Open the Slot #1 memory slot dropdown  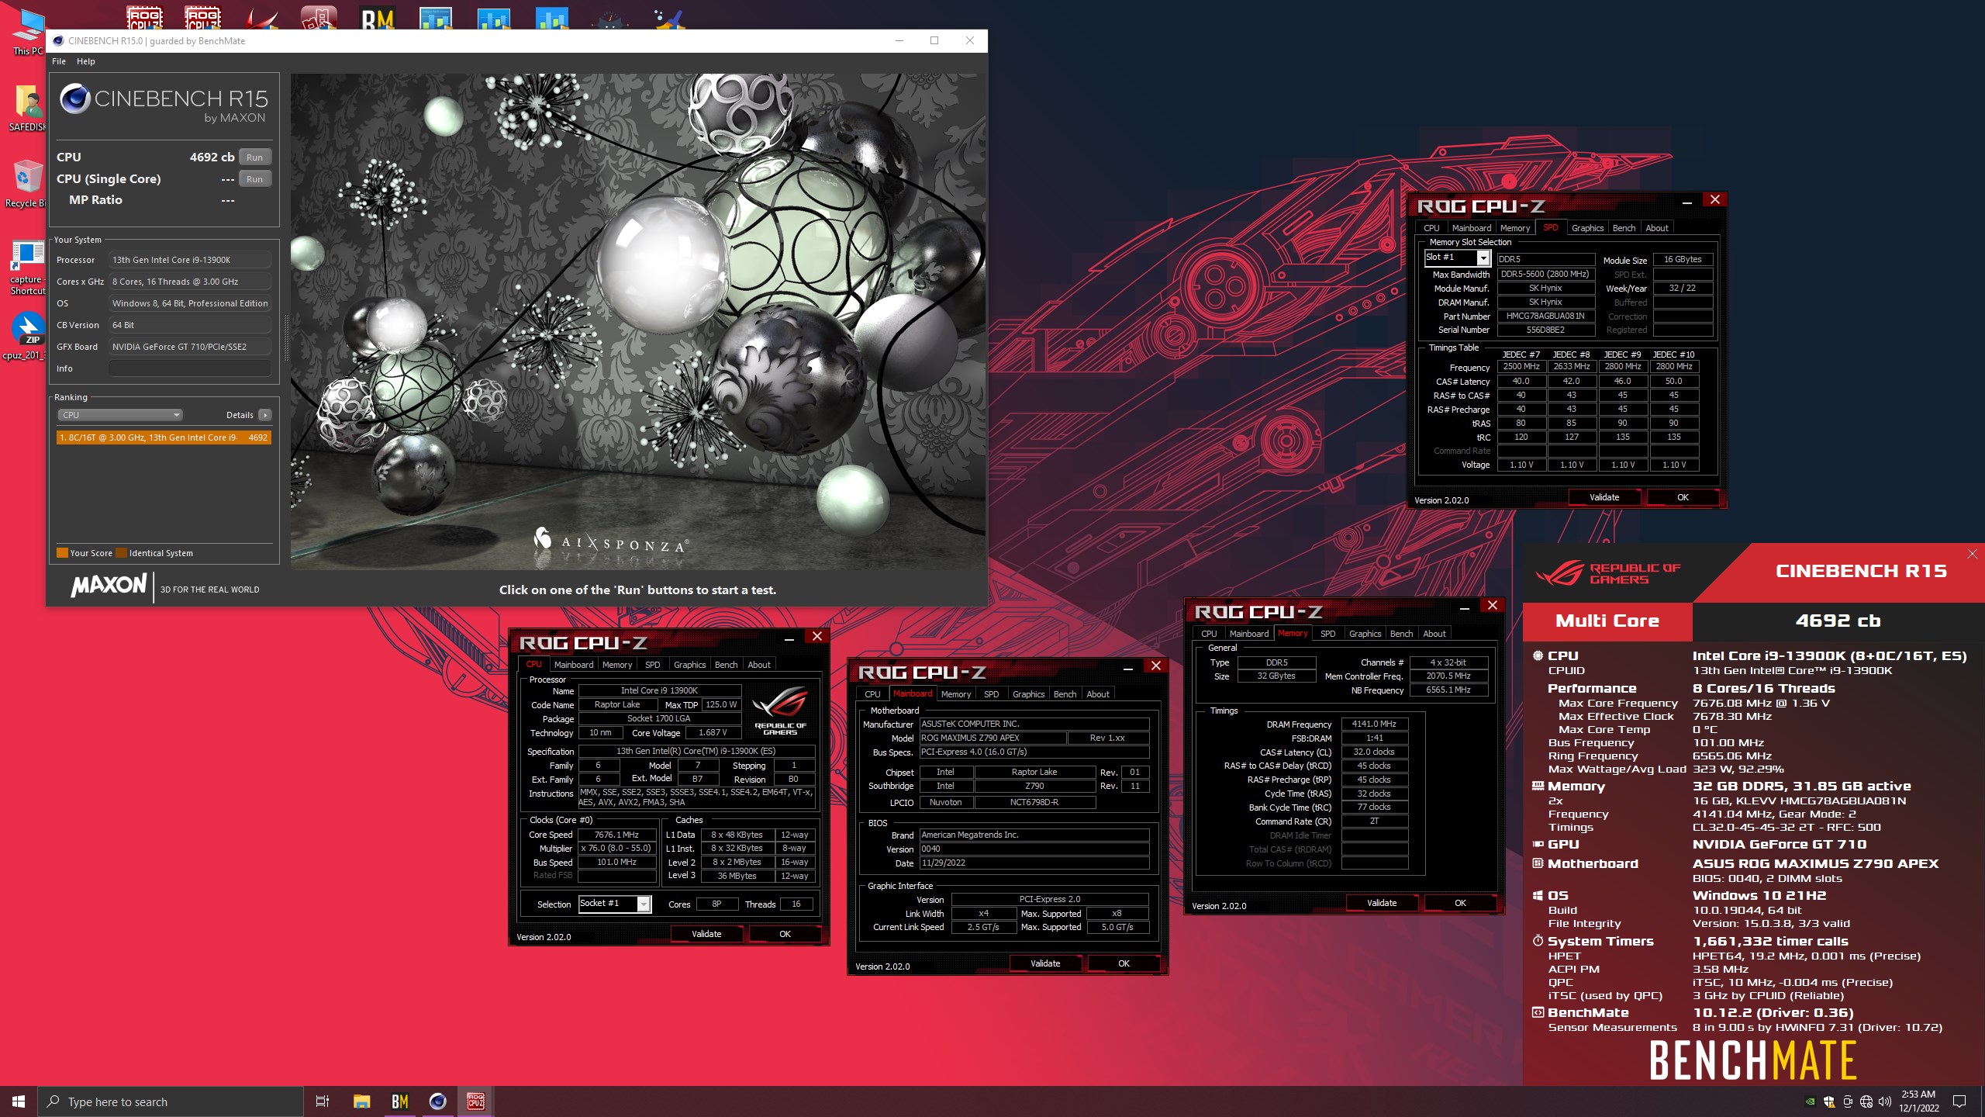point(1457,258)
